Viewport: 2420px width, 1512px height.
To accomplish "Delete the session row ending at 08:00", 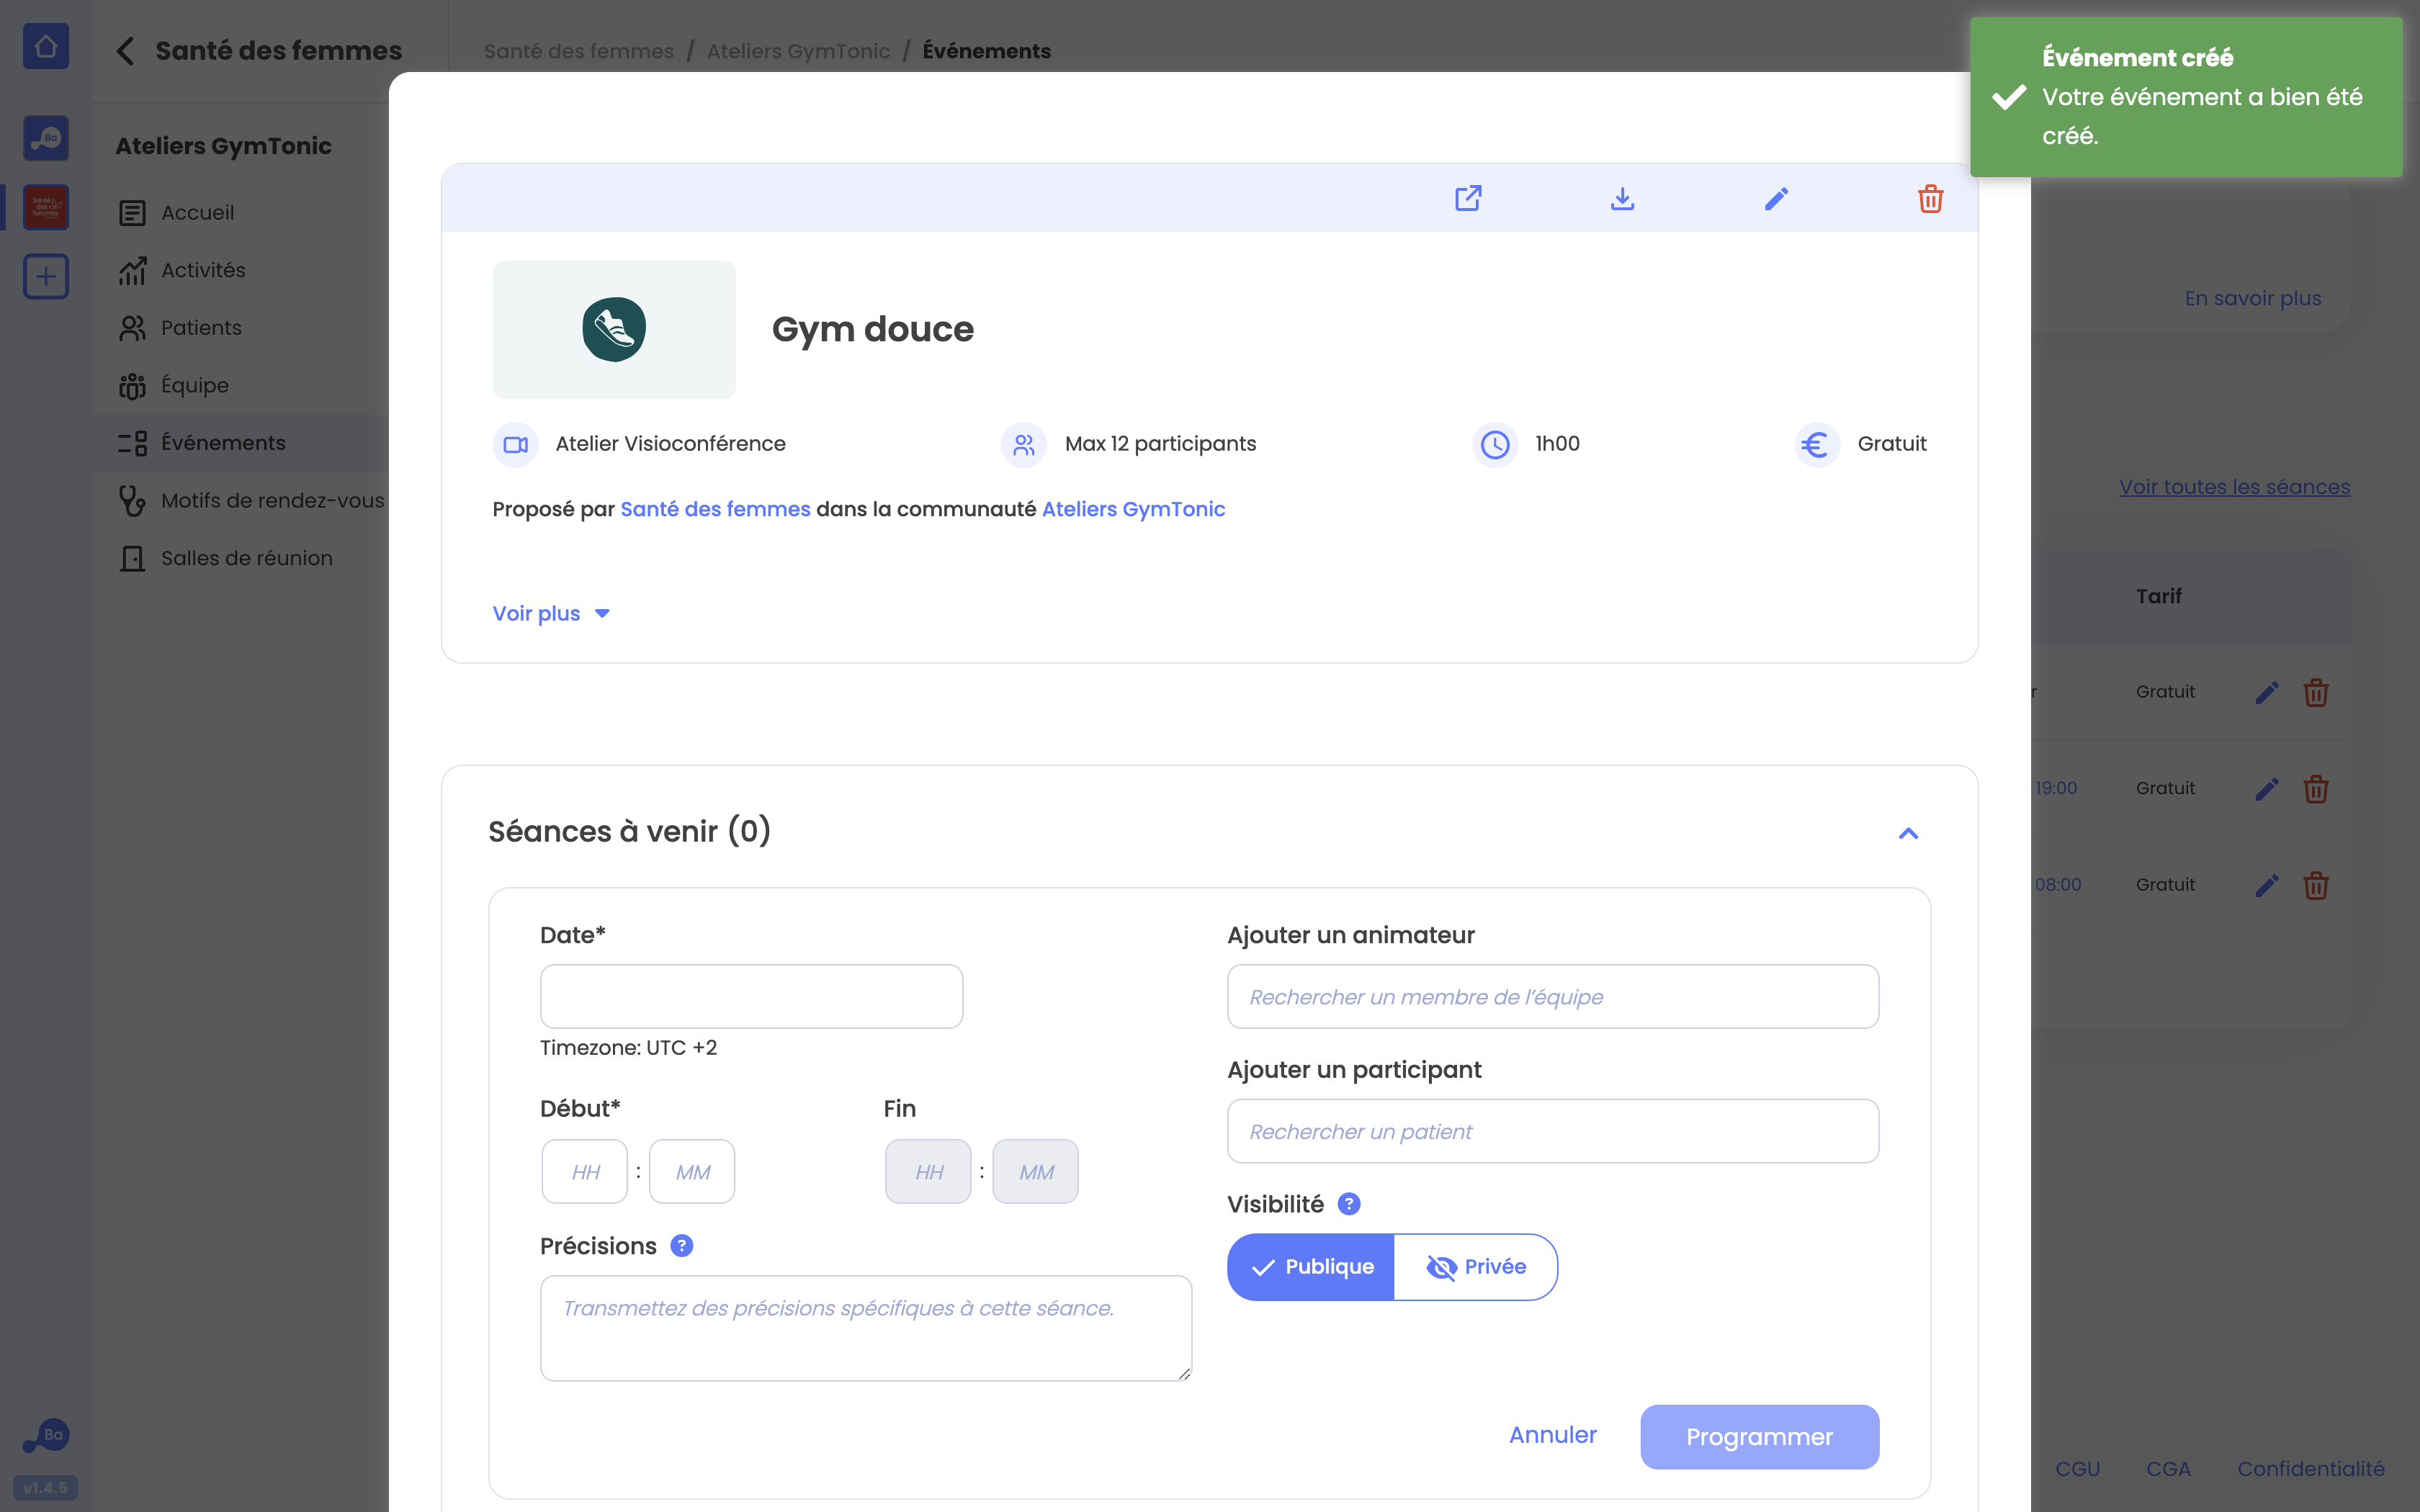I will pos(2316,885).
